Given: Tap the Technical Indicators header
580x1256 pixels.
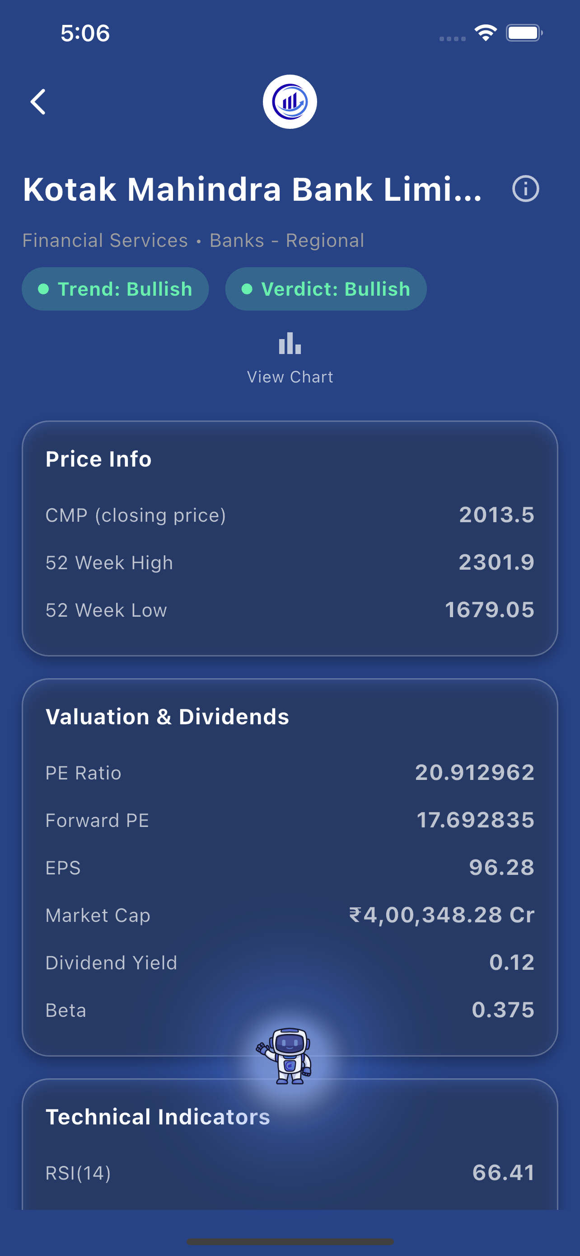Looking at the screenshot, I should tap(157, 1117).
